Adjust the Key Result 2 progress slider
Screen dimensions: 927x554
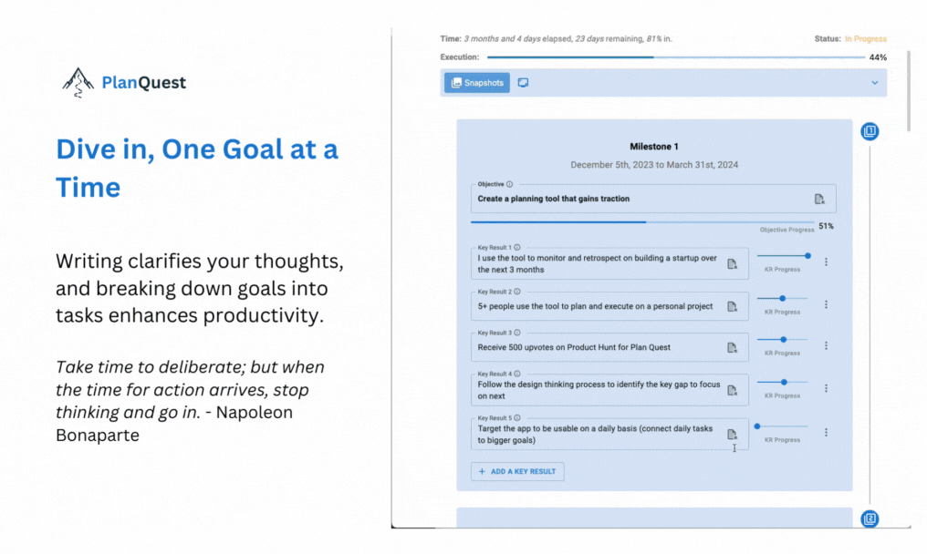pyautogui.click(x=782, y=298)
